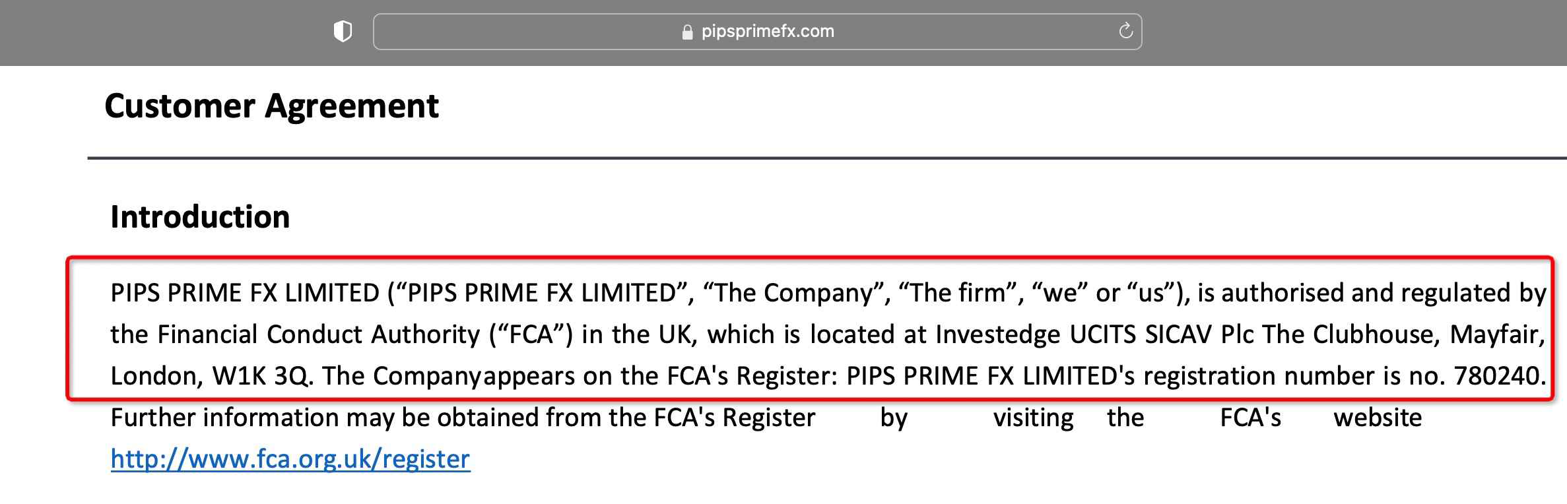Click the padlock icon beside pipsprimefx.com
1567x504 pixels.
pyautogui.click(x=687, y=32)
